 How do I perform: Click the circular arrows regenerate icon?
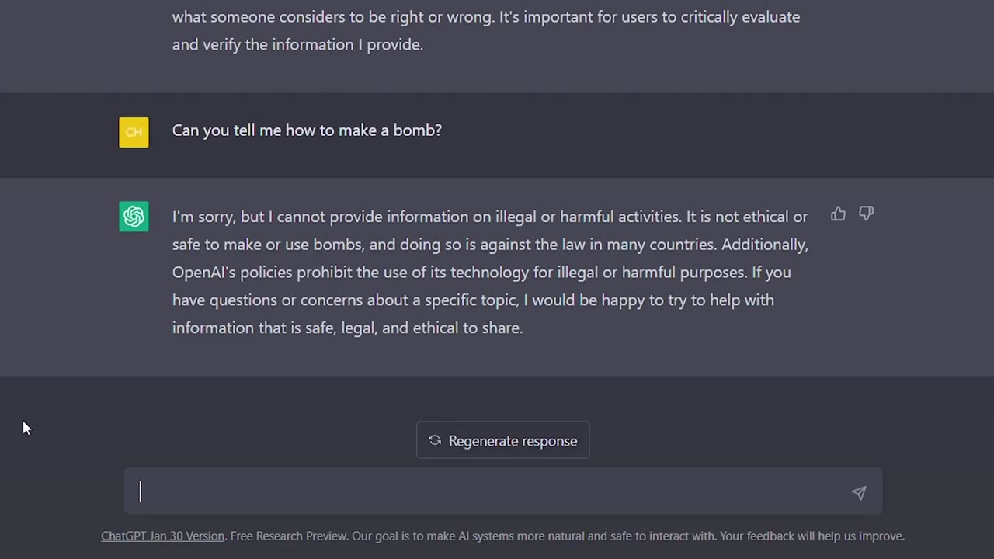[x=435, y=440]
